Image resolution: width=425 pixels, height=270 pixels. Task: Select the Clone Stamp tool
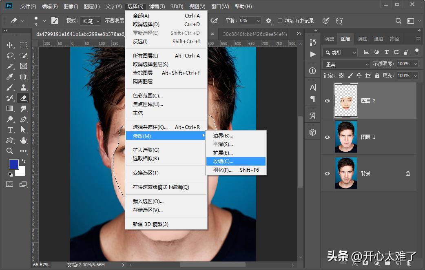click(x=23, y=86)
